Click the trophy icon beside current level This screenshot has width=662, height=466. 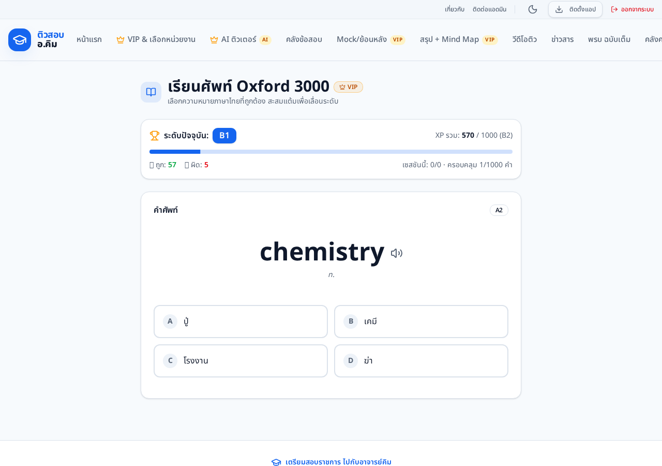[155, 136]
